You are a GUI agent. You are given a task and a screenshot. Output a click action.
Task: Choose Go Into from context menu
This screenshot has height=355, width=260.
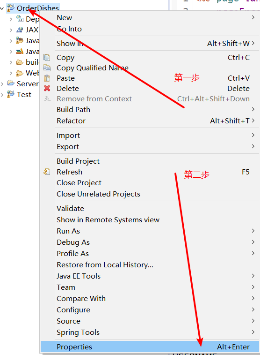pyautogui.click(x=149, y=29)
